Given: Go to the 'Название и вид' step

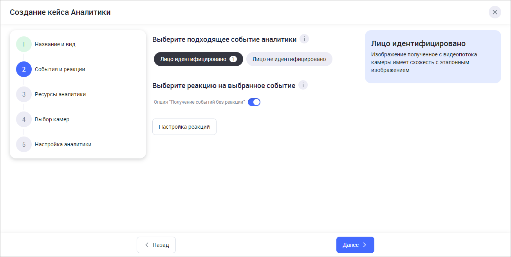Looking at the screenshot, I should click(55, 44).
